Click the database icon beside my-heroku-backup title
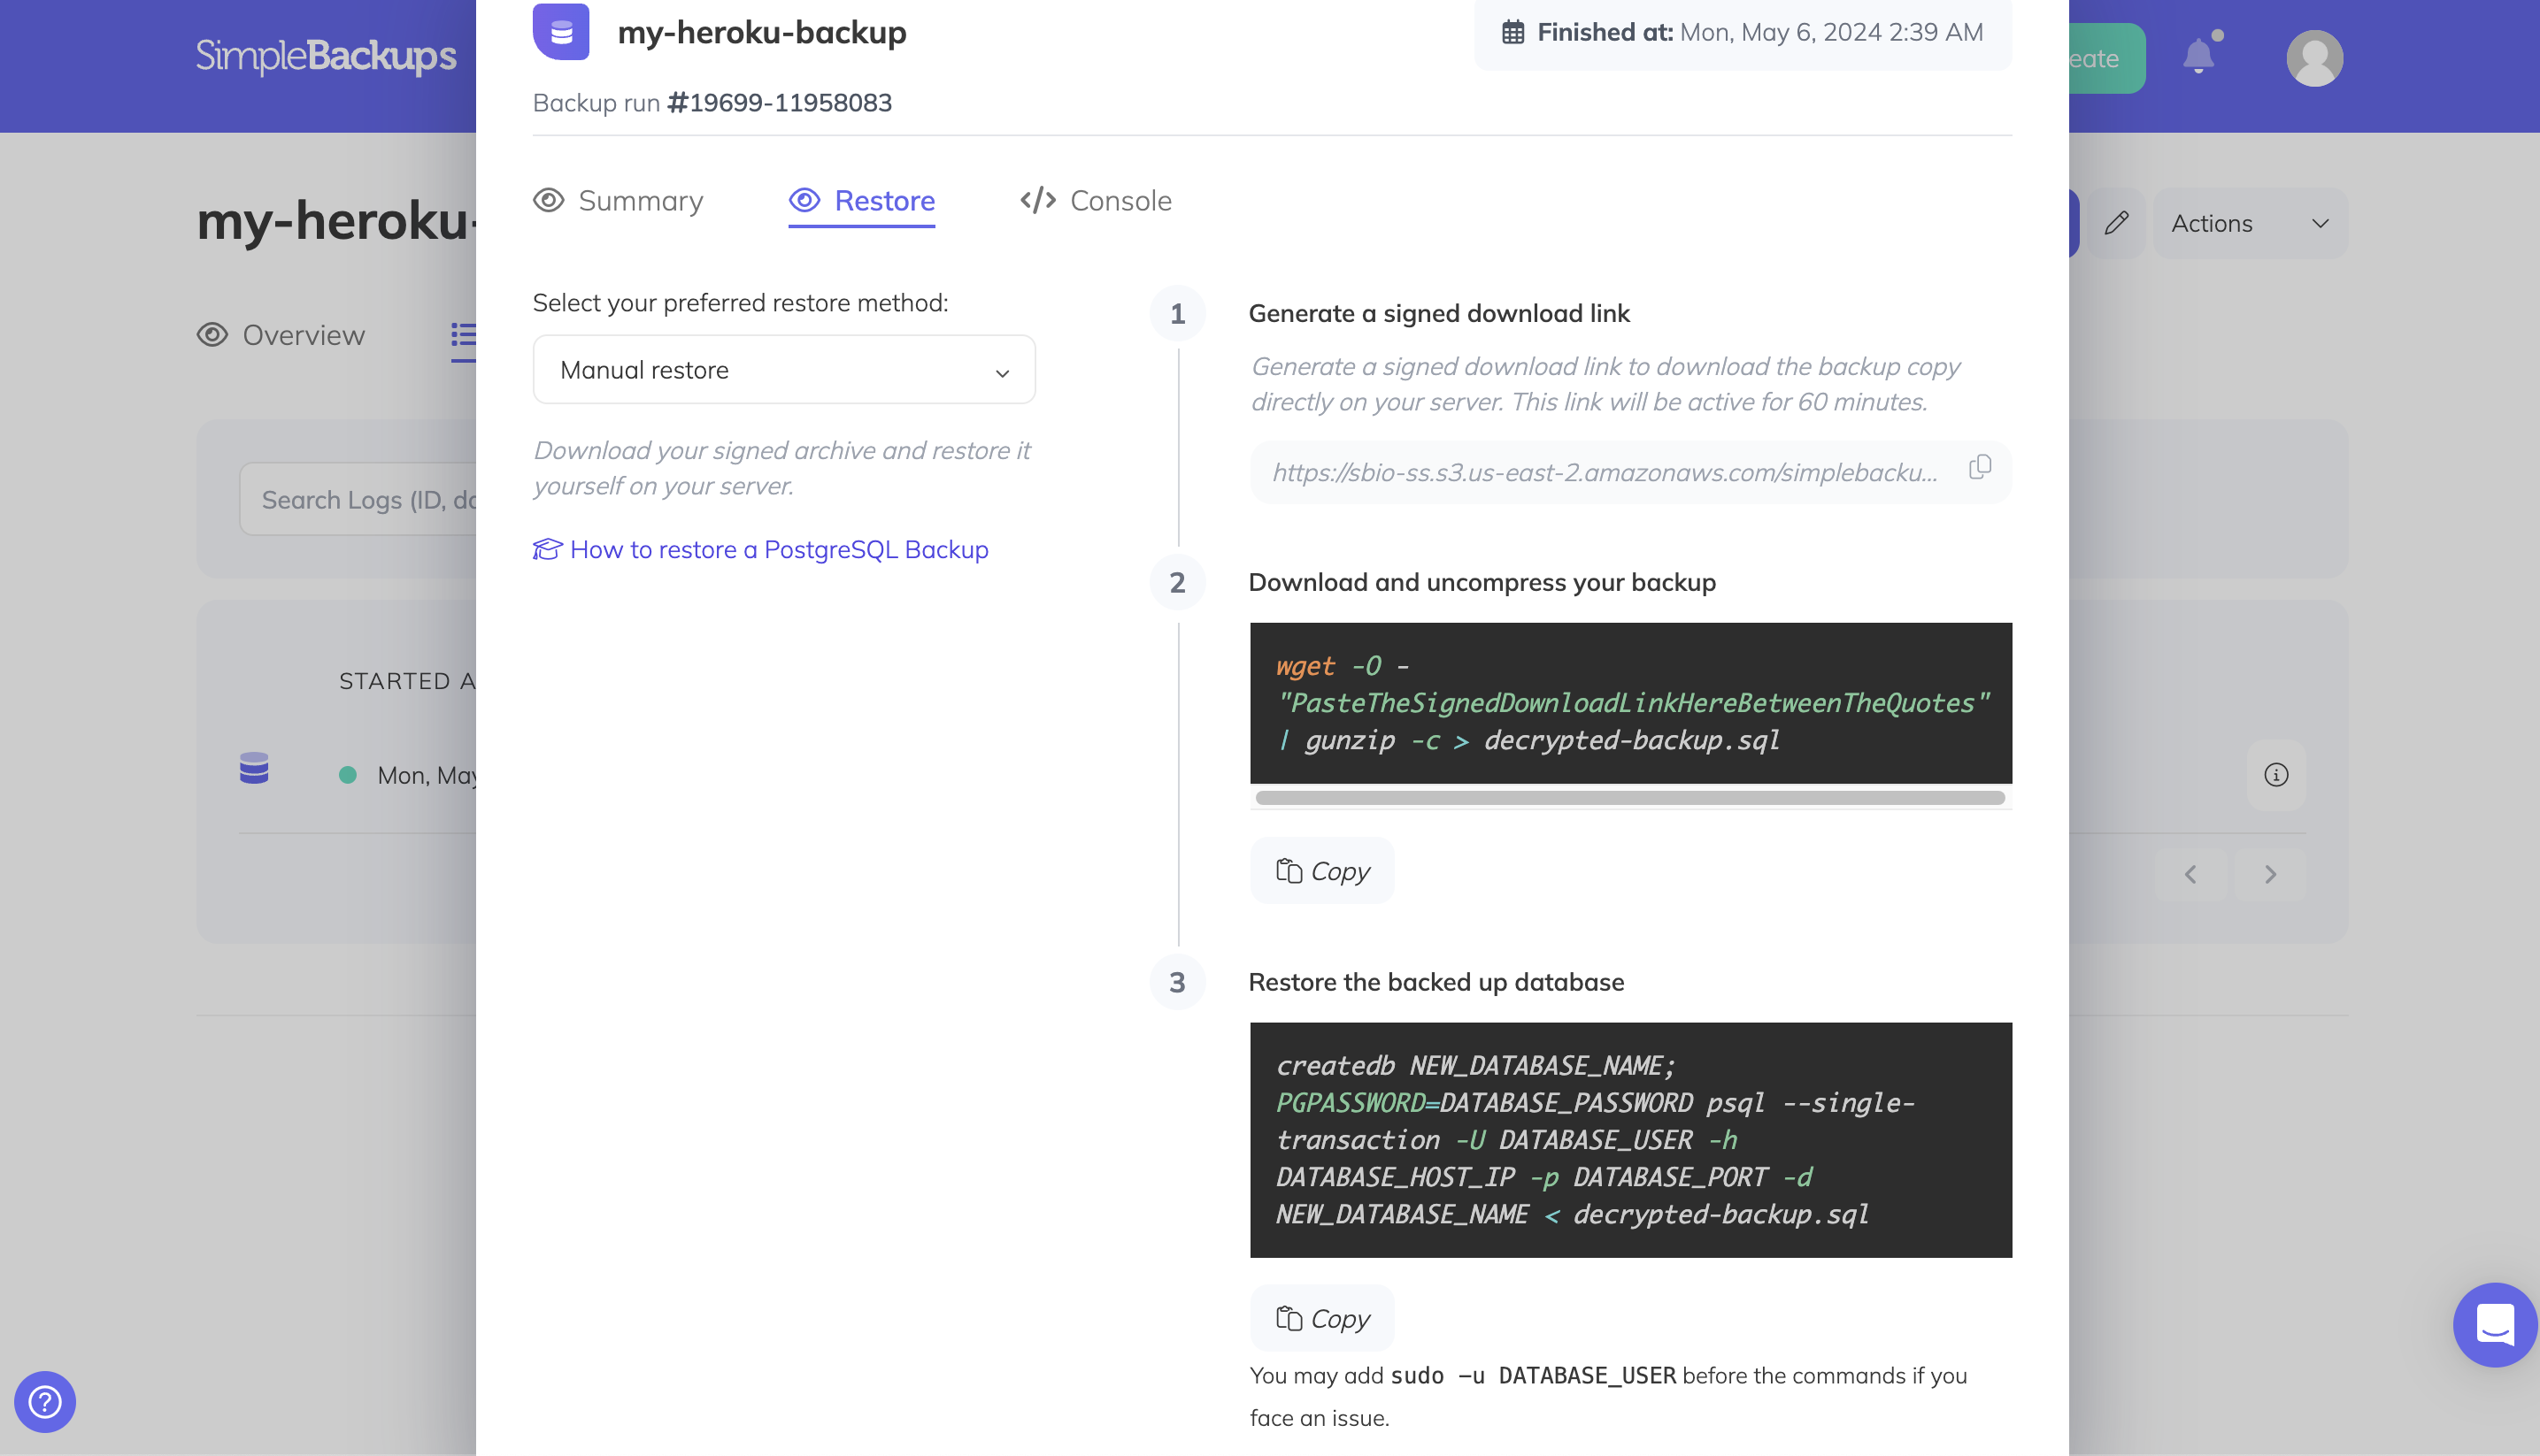 [561, 31]
